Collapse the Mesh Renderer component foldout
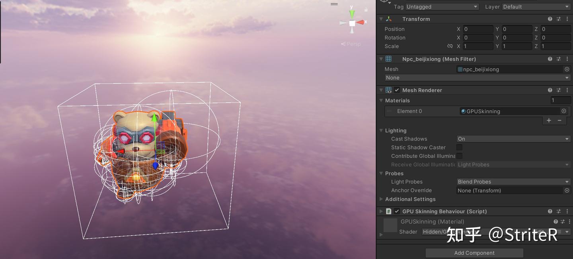 [x=381, y=90]
